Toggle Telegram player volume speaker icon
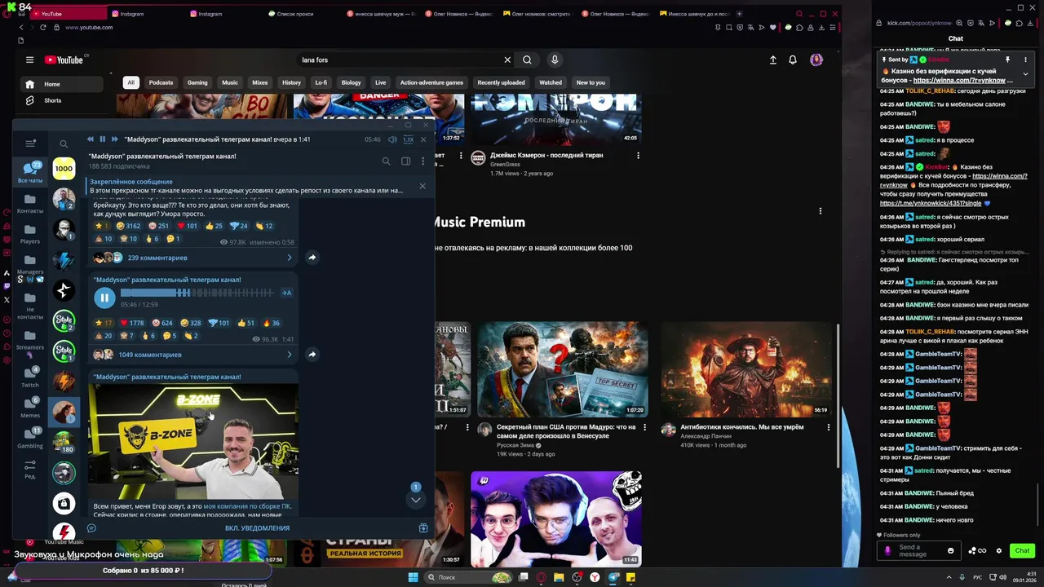 tap(392, 139)
